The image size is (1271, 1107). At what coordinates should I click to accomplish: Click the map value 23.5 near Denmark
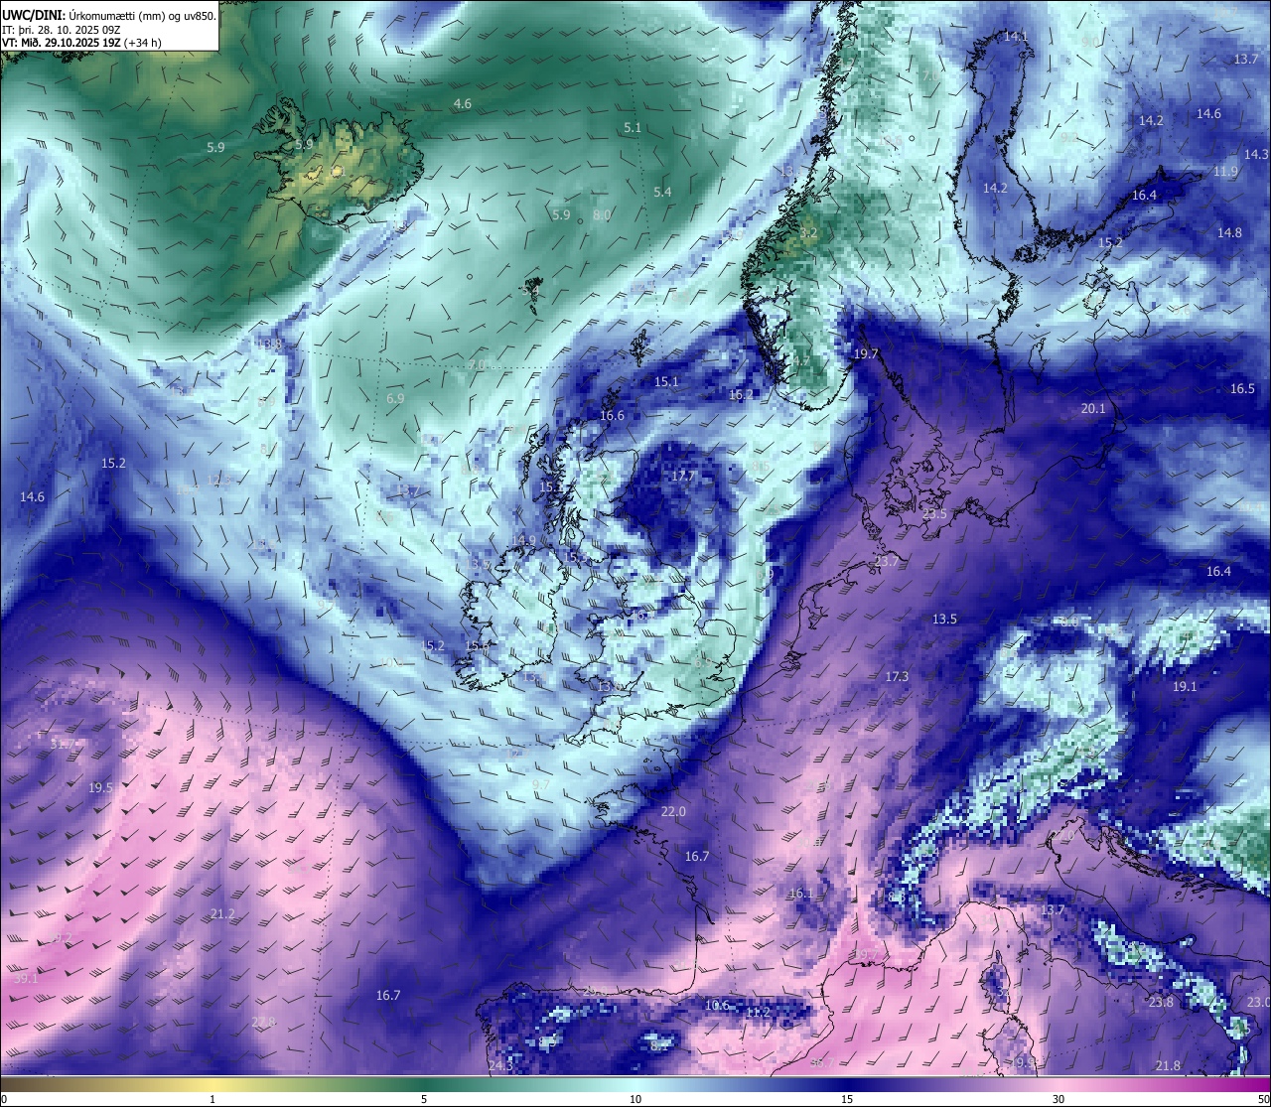[x=934, y=513]
